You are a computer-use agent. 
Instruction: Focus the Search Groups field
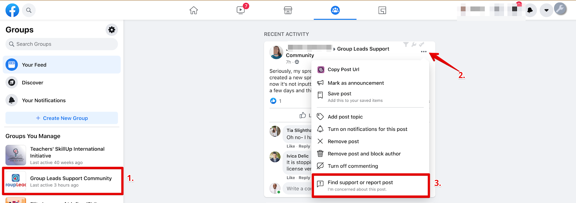(x=62, y=44)
